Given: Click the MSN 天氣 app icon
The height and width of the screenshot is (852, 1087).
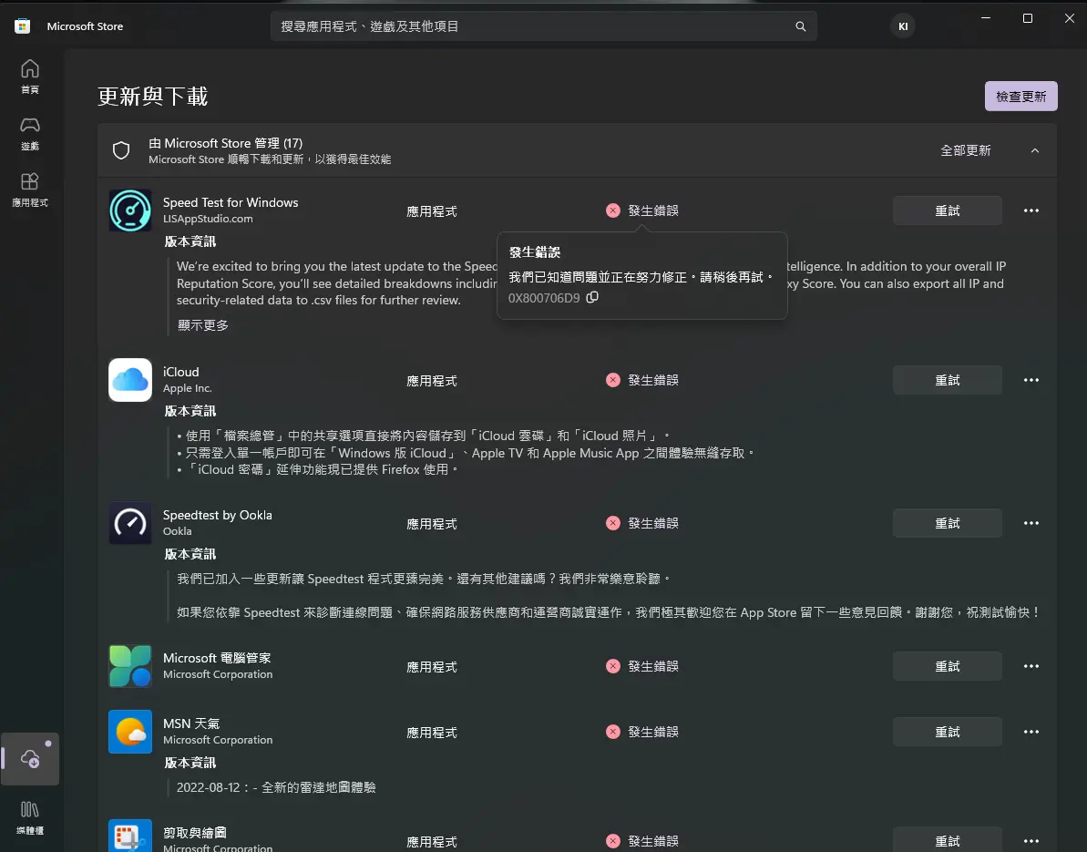Looking at the screenshot, I should tap(130, 732).
